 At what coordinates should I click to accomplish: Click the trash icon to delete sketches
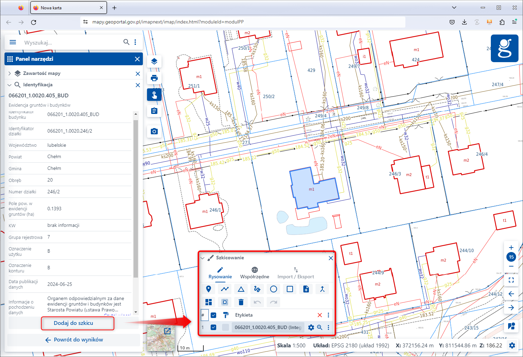241,302
